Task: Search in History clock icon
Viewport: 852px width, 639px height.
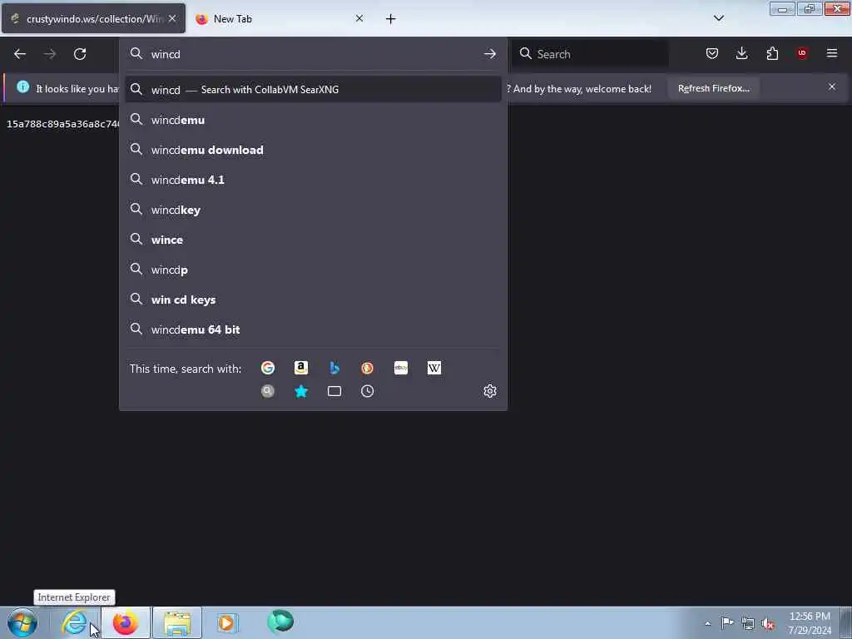Action: click(367, 391)
